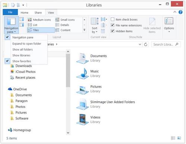This screenshot has height=144, width=186.
Task: Click Size all columns to fit icon
Action: pos(103,31)
